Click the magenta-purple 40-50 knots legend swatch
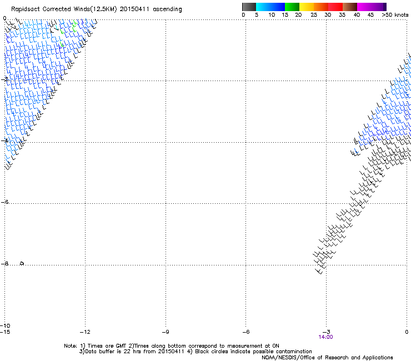 pyautogui.click(x=372, y=7)
